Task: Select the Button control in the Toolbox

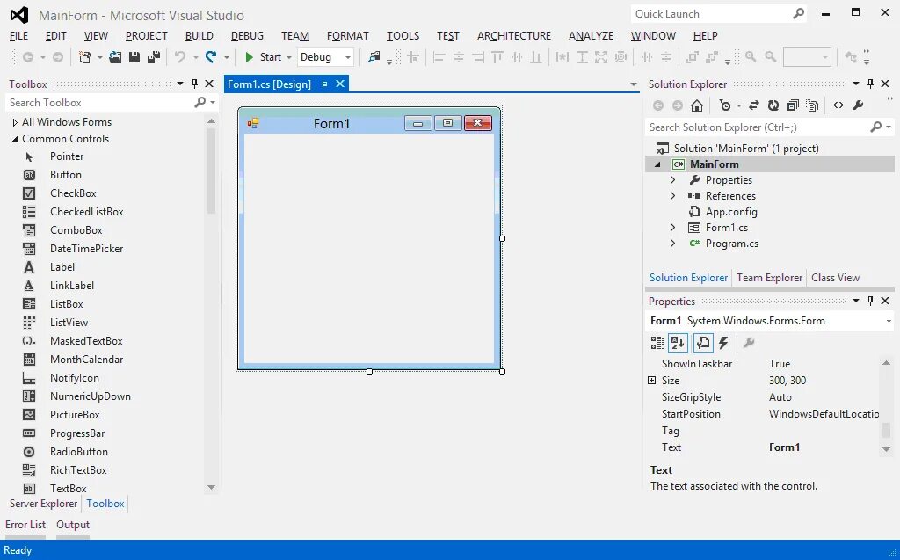Action: 65,174
